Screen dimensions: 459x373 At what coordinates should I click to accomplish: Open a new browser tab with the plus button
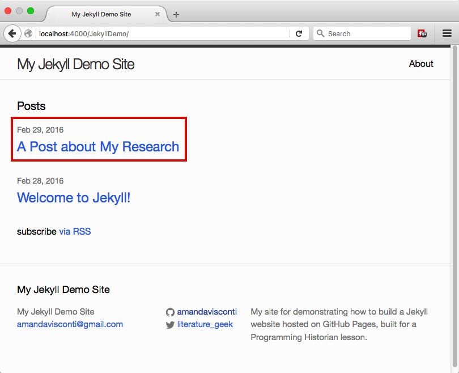point(177,14)
